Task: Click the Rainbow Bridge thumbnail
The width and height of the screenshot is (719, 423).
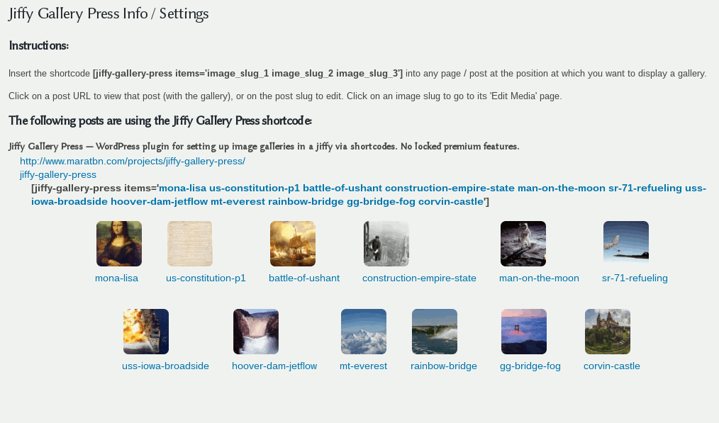Action: [x=435, y=332]
